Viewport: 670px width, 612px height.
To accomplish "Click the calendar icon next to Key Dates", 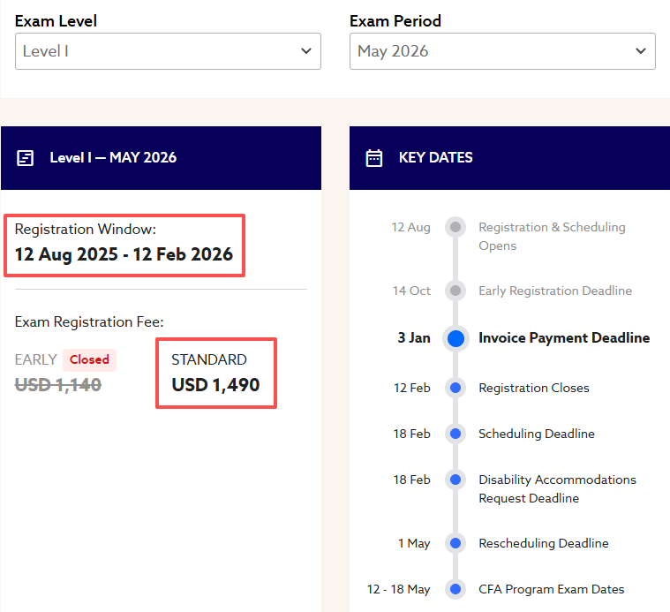I will [374, 158].
